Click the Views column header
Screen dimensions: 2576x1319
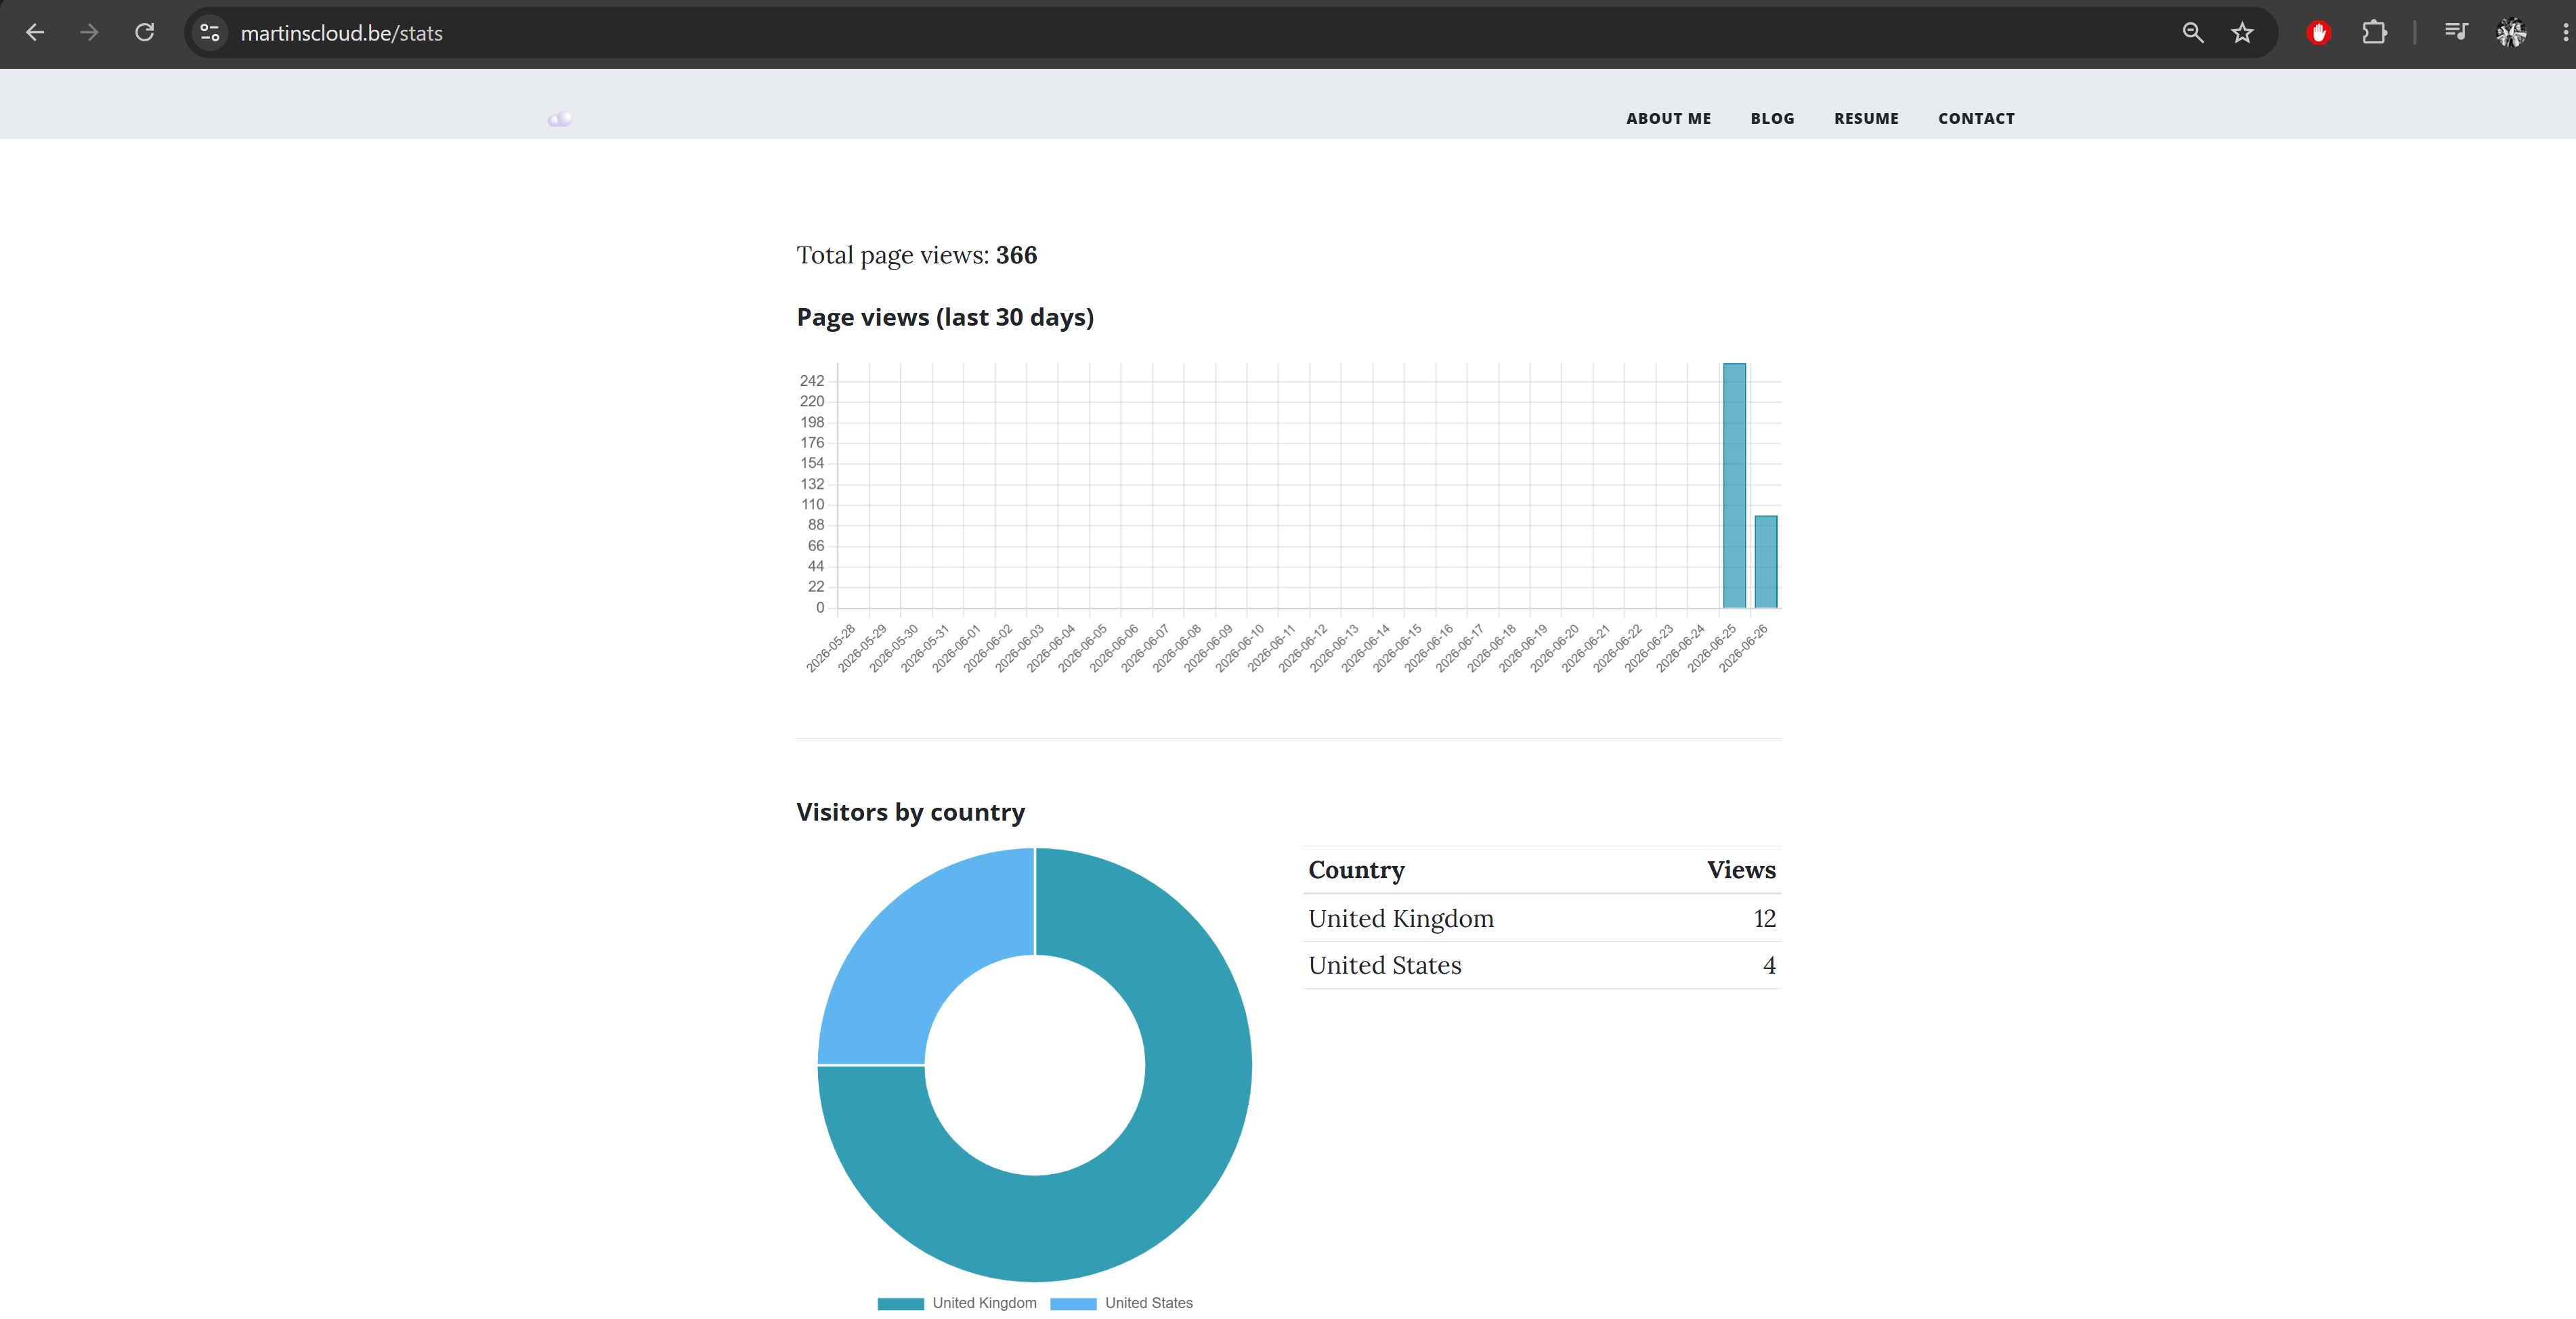(x=1741, y=870)
